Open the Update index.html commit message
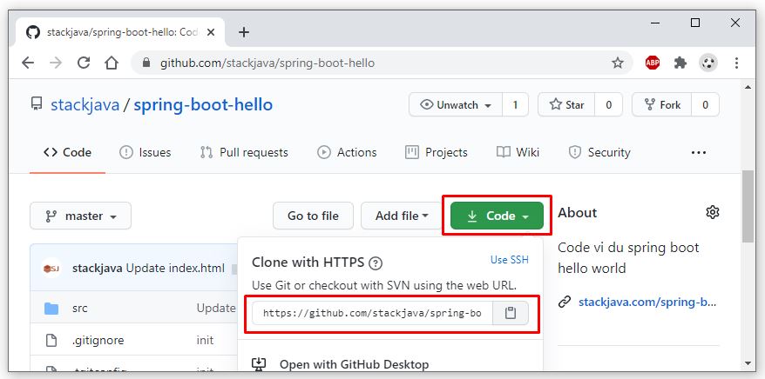This screenshot has height=379, width=765. point(176,268)
